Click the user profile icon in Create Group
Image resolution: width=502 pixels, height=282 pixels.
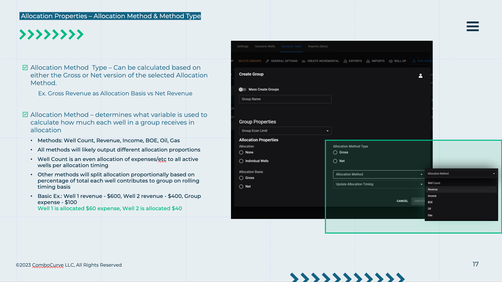420,76
